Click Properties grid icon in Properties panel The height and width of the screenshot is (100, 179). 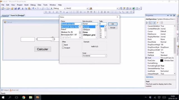pyautogui.click(x=154, y=23)
